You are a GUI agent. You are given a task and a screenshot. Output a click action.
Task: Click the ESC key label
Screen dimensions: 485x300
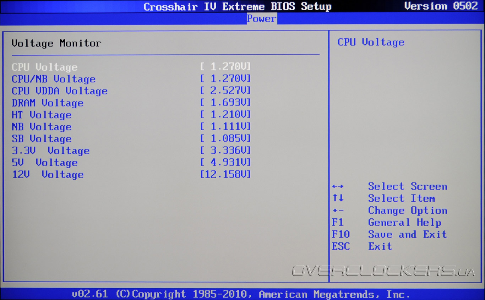[341, 246]
